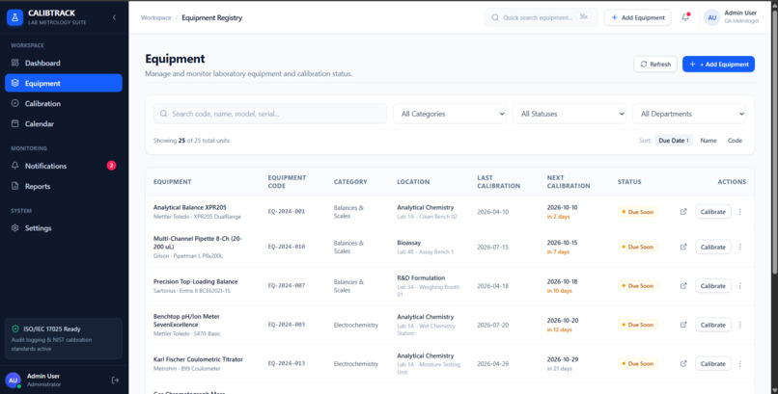
Task: Click the Karl Fischer Coulometric Titrator name
Action: tap(198, 359)
